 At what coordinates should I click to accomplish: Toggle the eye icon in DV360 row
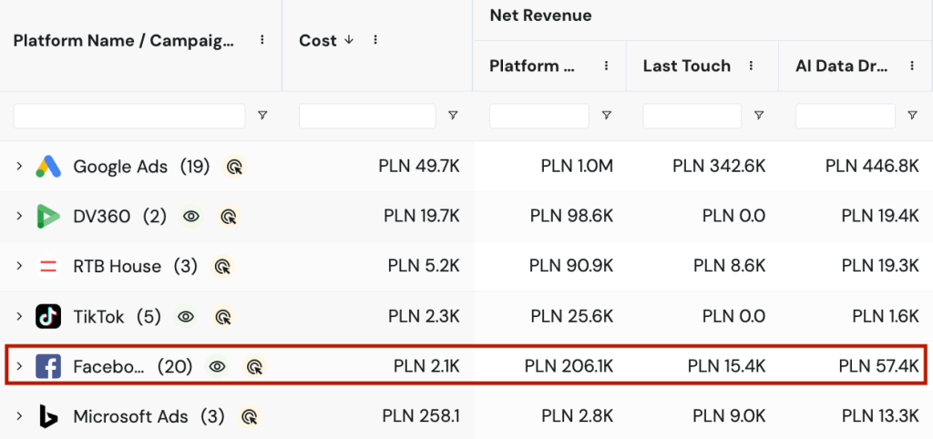click(x=191, y=217)
